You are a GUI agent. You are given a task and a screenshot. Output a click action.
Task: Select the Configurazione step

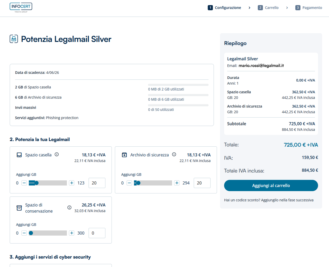pos(224,8)
